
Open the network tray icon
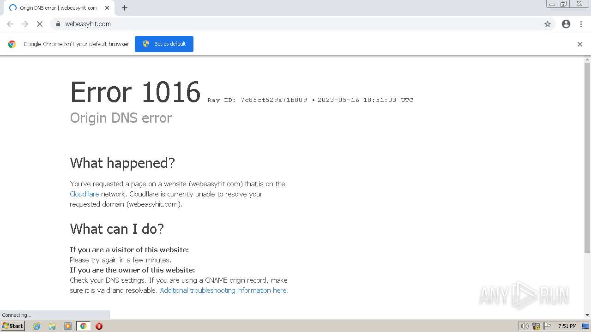tap(536, 326)
